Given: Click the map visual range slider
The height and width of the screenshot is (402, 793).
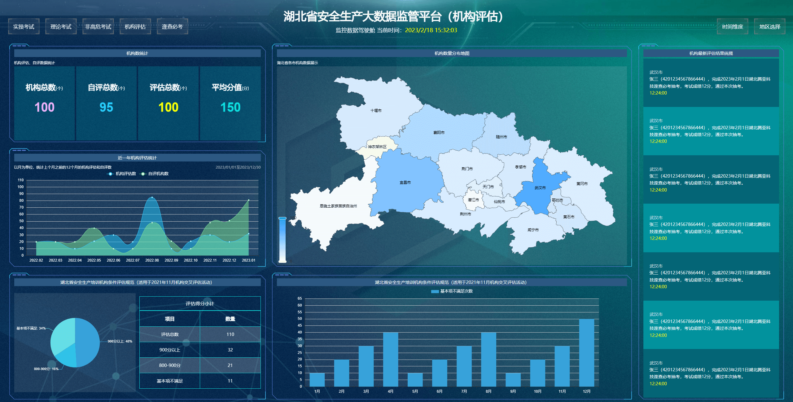Looking at the screenshot, I should [x=283, y=240].
